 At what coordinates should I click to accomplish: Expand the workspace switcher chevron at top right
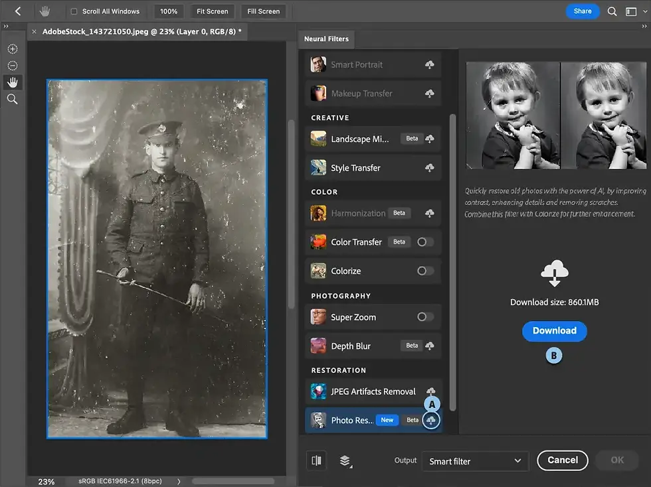coord(645,11)
